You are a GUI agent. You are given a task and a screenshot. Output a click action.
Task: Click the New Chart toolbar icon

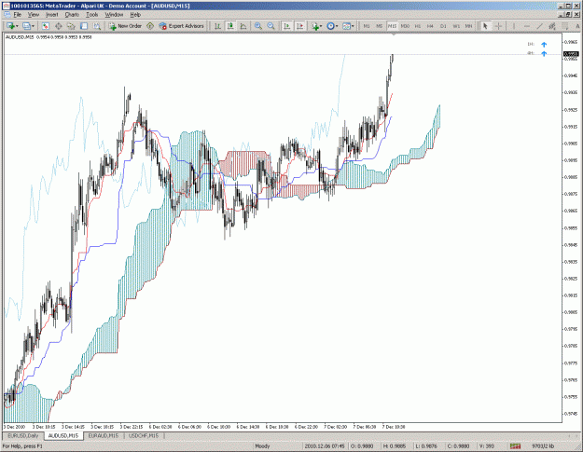click(x=10, y=26)
